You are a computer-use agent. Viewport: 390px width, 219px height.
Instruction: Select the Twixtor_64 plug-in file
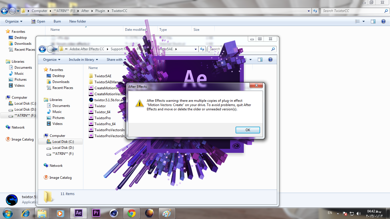coord(100,112)
